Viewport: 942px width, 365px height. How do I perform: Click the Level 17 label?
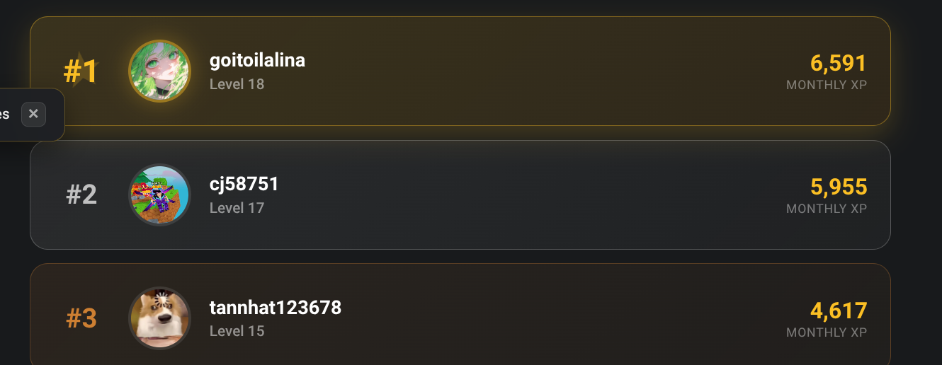click(237, 208)
